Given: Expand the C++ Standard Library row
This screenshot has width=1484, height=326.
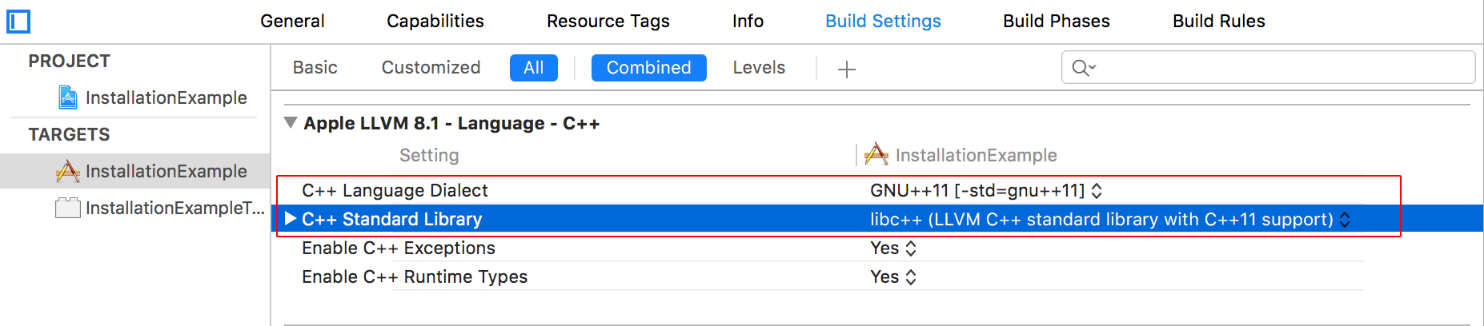Looking at the screenshot, I should click(x=291, y=218).
